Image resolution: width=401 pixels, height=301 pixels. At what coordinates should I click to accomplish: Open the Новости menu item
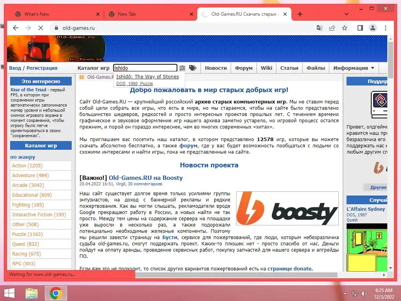(x=216, y=68)
